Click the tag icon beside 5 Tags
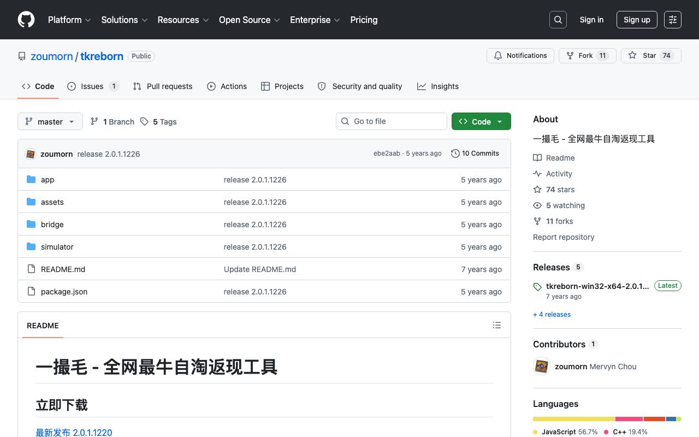 pos(144,122)
